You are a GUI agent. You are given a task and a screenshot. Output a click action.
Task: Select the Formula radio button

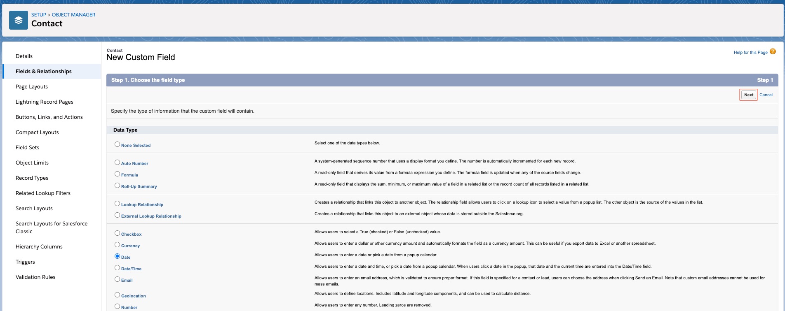[118, 174]
